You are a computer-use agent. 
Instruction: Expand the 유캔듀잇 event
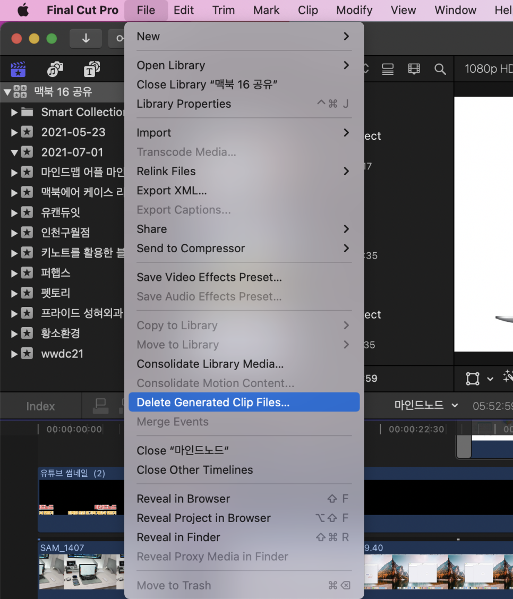tap(14, 213)
